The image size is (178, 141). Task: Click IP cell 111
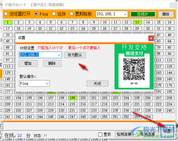point(159,60)
